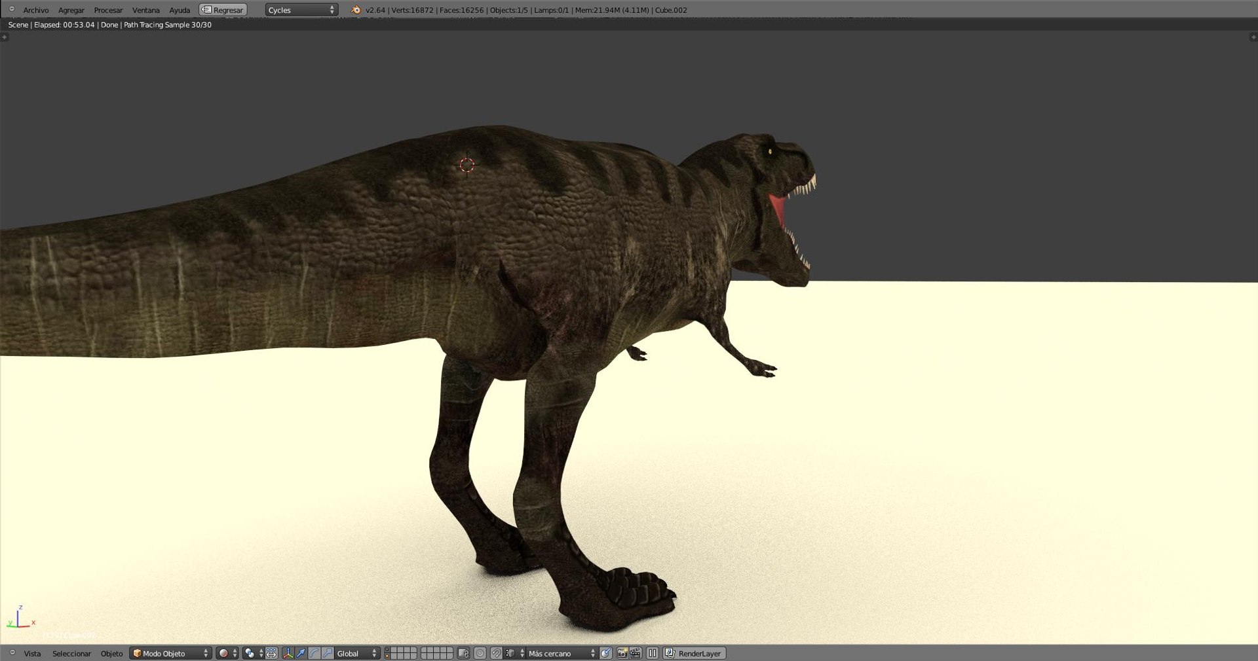Open the Cycles render engine dropdown

click(301, 10)
